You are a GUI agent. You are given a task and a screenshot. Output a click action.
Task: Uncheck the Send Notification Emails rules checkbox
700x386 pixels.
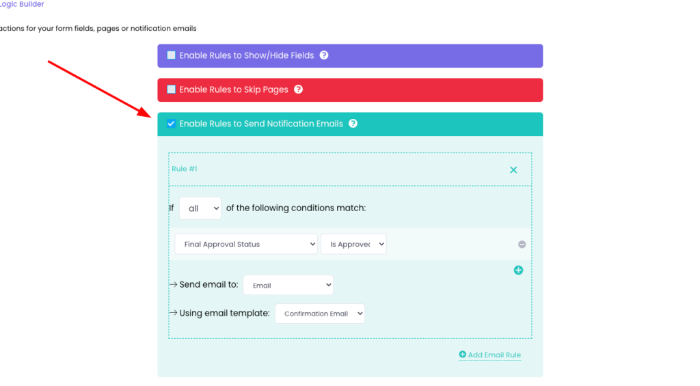click(x=172, y=124)
